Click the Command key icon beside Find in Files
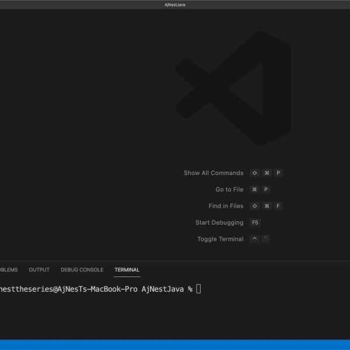The image size is (350, 350). (x=267, y=206)
